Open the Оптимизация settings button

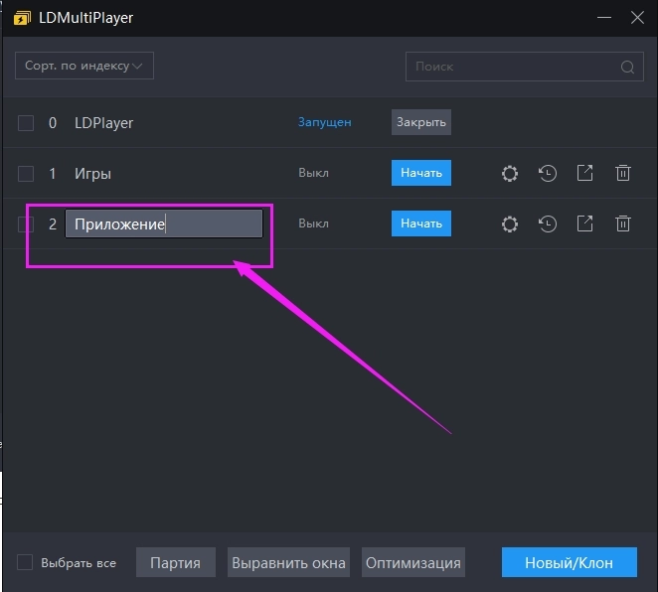pyautogui.click(x=412, y=562)
